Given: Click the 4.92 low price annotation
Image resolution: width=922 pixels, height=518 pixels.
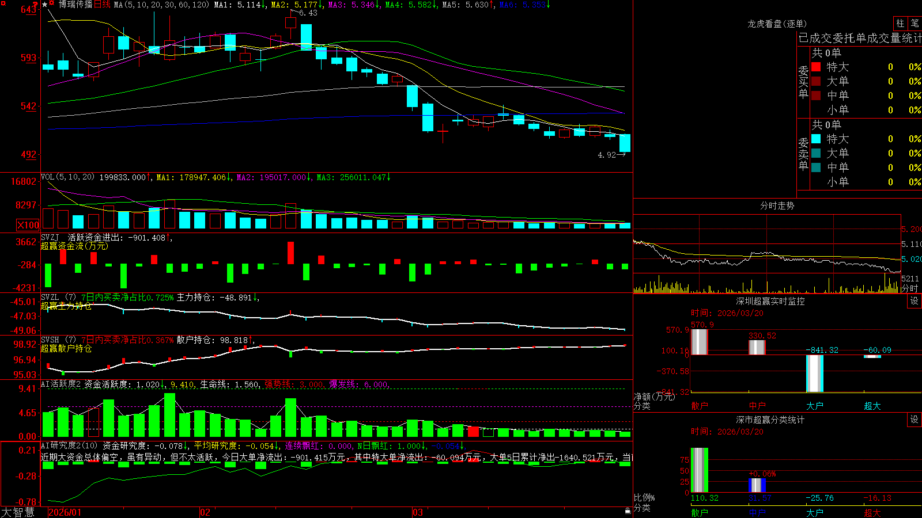Looking at the screenshot, I should click(x=607, y=155).
